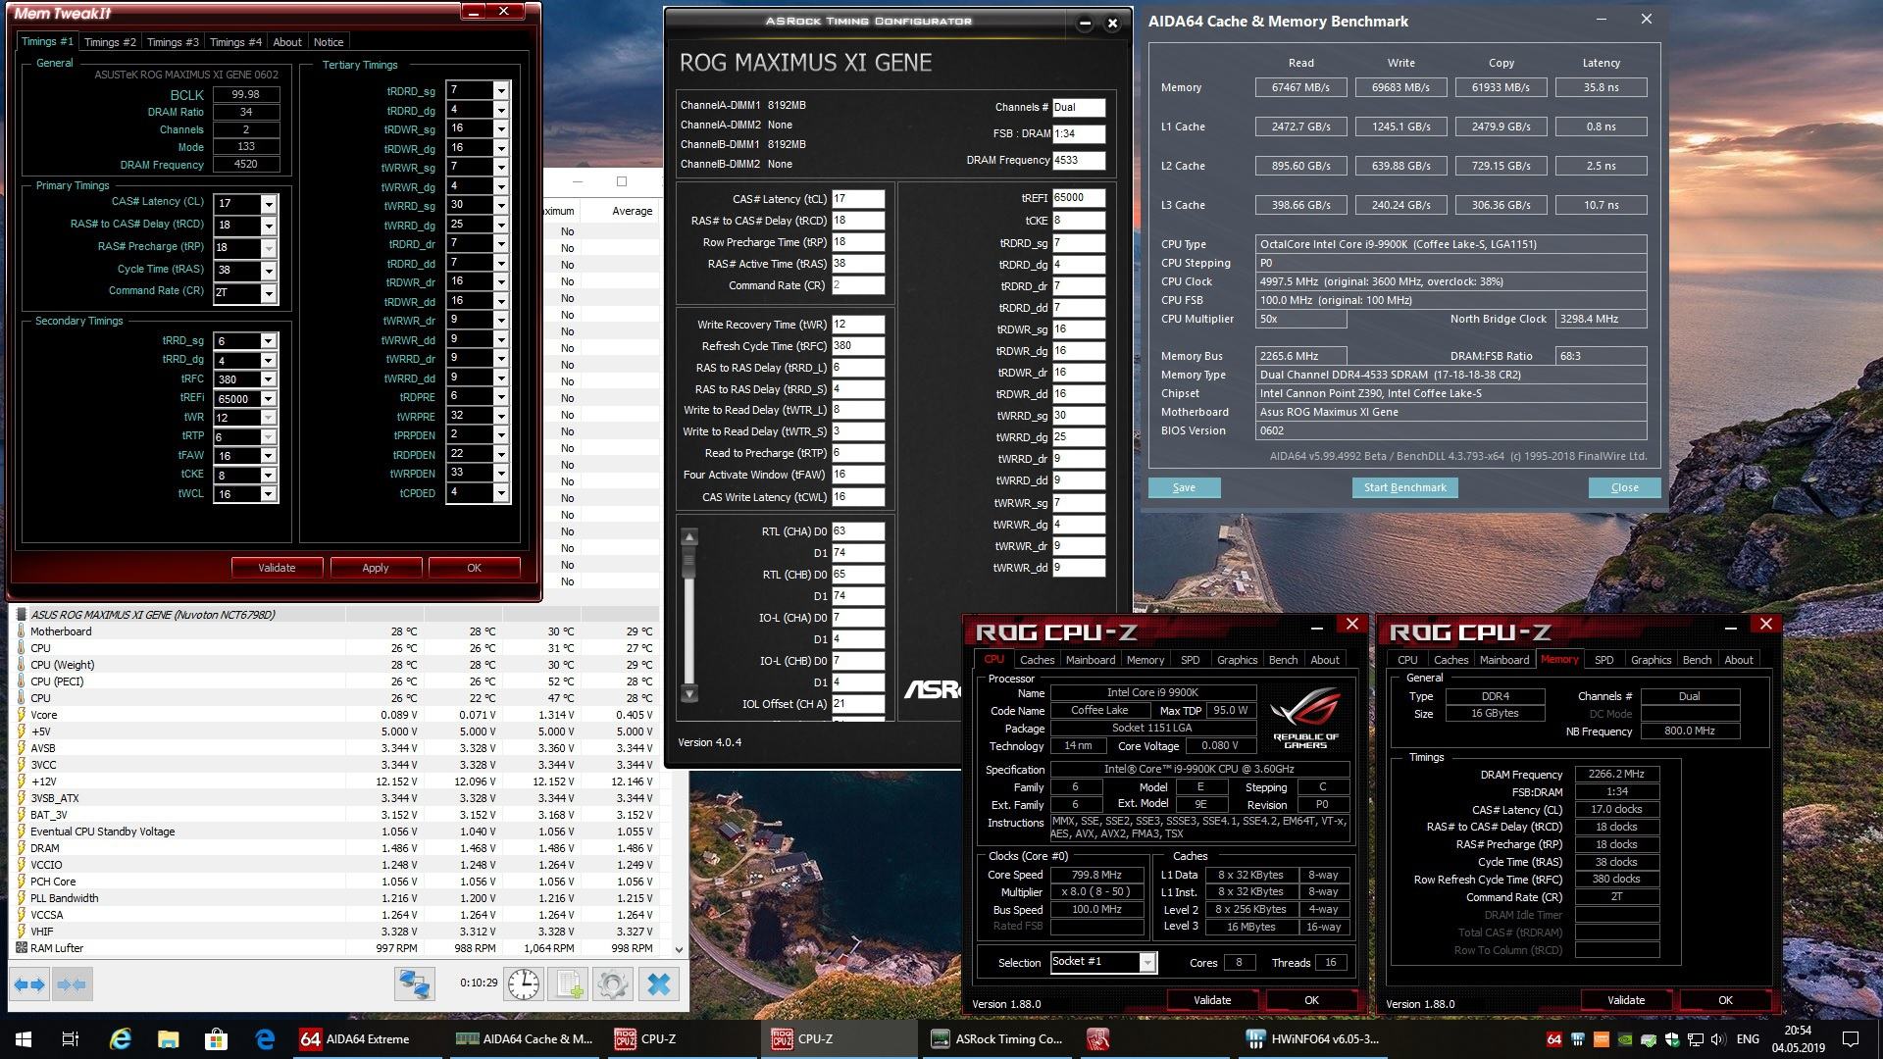Open HWiNFO sensor settings gear
The width and height of the screenshot is (1883, 1059).
tap(613, 983)
